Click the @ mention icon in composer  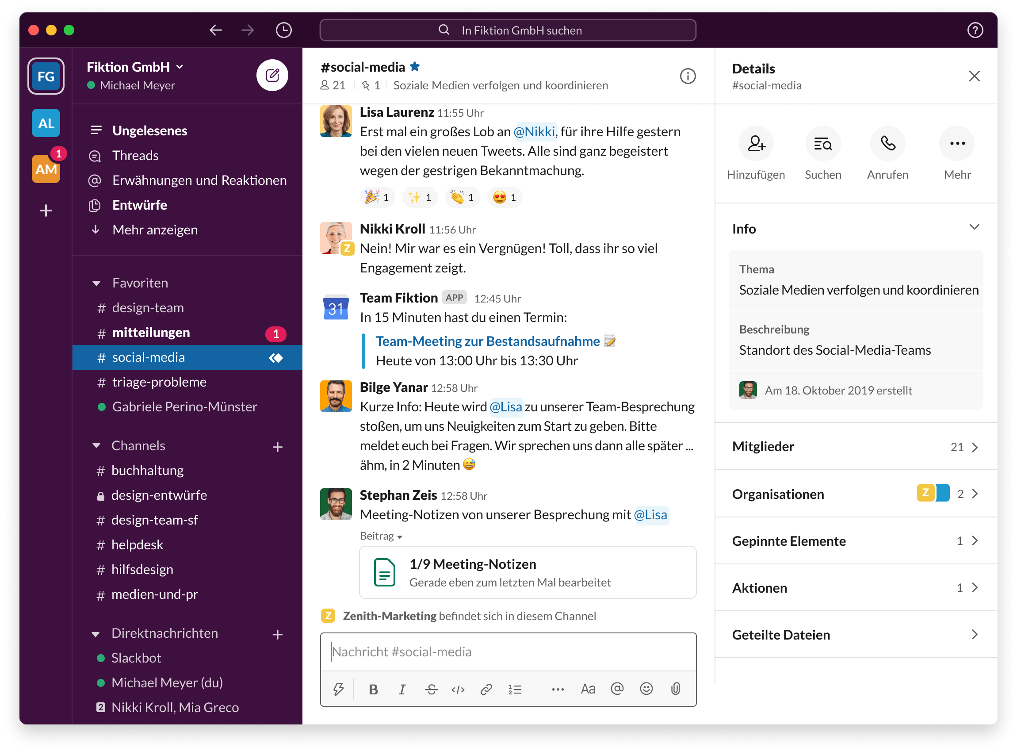tap(617, 689)
